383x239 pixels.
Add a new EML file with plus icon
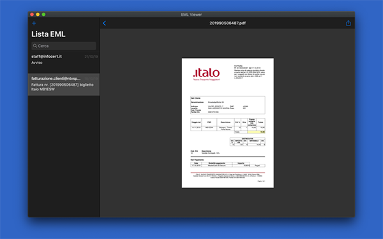34,23
